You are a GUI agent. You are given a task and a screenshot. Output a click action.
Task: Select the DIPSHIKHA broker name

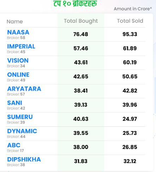tap(24, 159)
